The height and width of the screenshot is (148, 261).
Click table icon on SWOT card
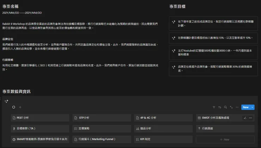point(199,118)
